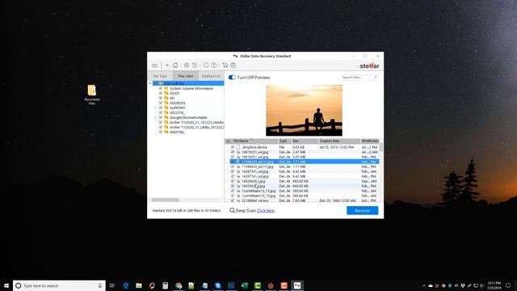The height and width of the screenshot is (291, 517).
Task: Sort by the Creation Date column header
Action: tap(339, 141)
